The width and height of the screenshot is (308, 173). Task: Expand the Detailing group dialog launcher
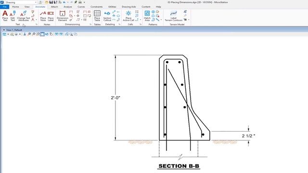pyautogui.click(x=119, y=25)
